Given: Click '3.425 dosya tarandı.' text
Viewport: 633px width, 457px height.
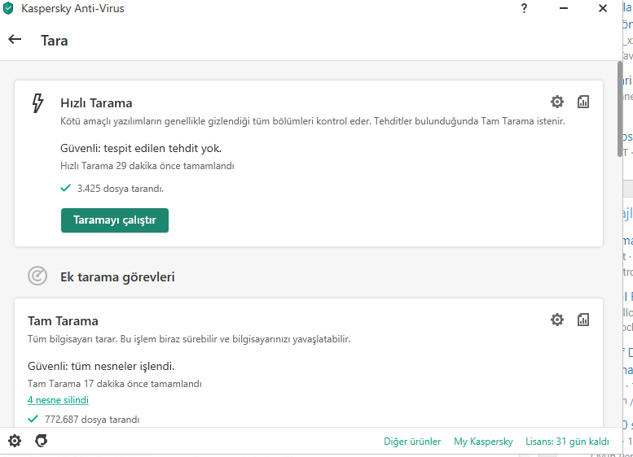Looking at the screenshot, I should [121, 189].
